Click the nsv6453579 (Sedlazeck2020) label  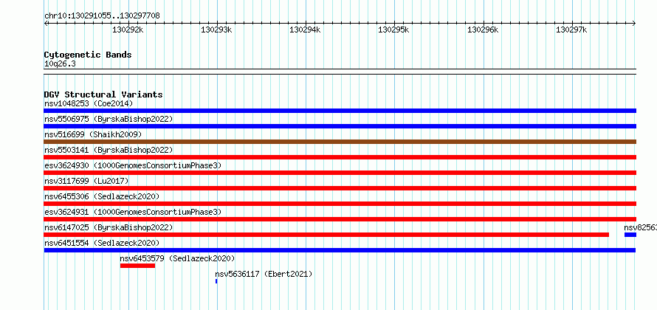(x=177, y=258)
